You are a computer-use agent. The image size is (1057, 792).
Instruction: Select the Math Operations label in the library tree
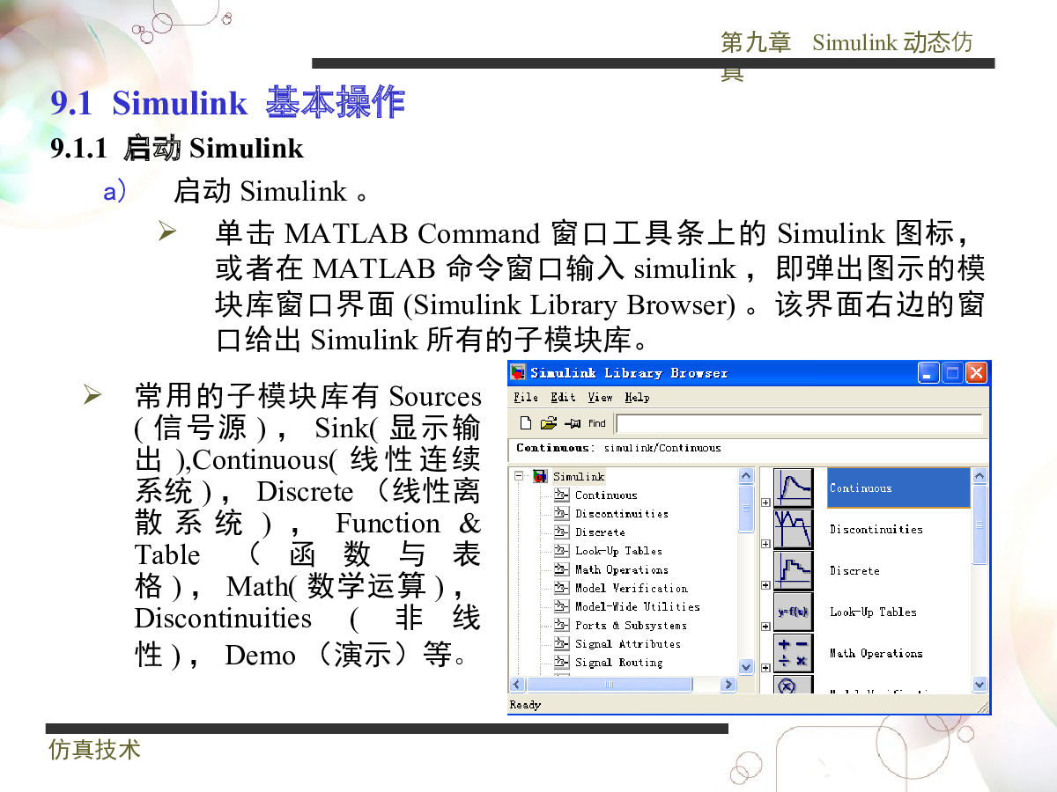(x=622, y=570)
